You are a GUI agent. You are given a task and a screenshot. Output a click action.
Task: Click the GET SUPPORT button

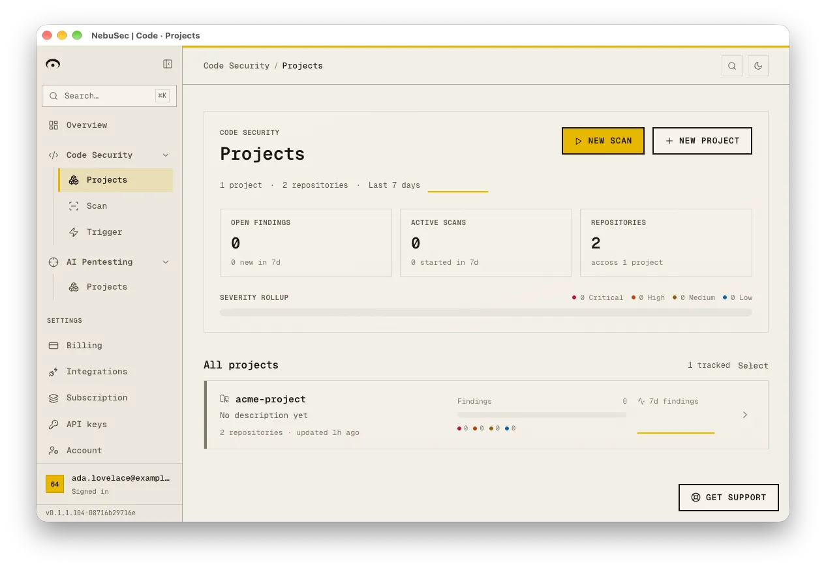click(729, 498)
